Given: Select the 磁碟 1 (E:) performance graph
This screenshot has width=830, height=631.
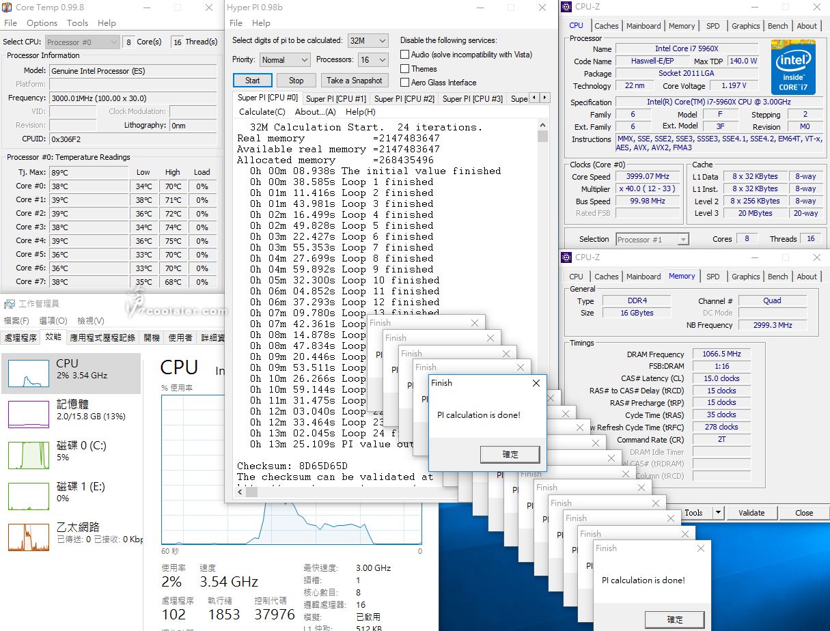Looking at the screenshot, I should click(28, 496).
